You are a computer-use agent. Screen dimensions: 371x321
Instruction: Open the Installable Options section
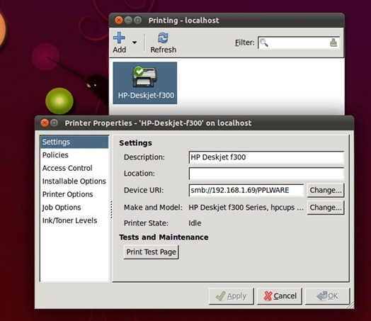pos(74,181)
